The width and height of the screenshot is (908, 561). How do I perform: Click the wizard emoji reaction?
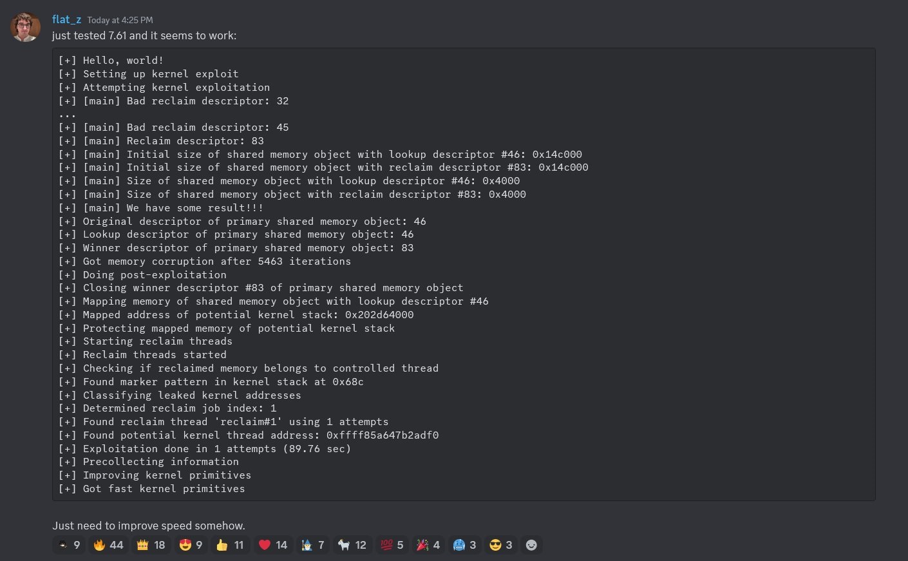313,545
